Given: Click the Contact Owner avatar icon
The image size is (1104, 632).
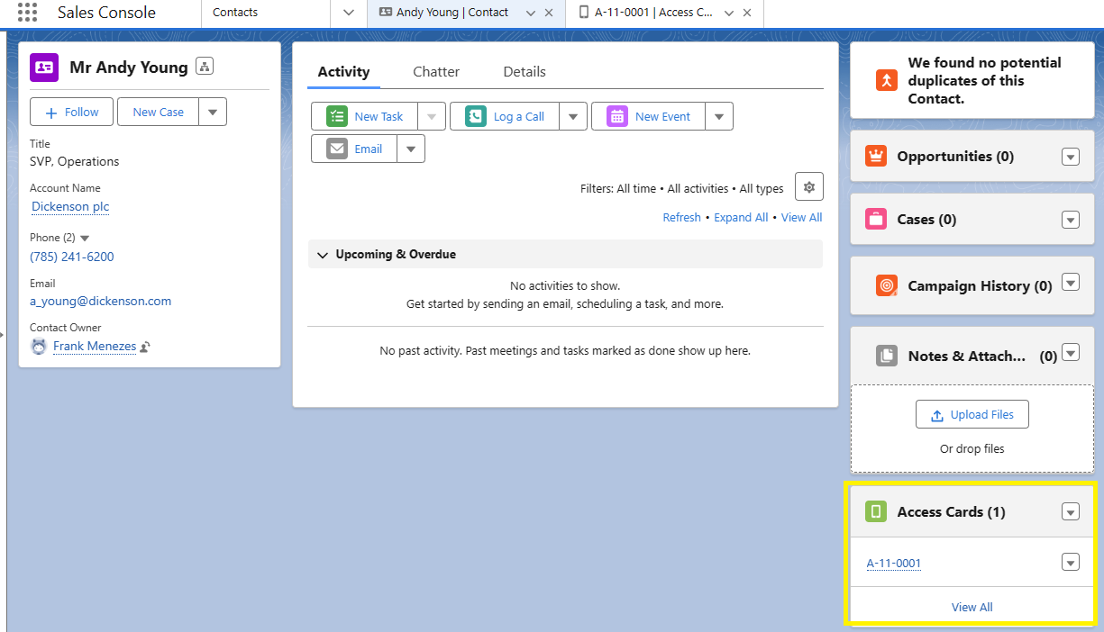Looking at the screenshot, I should tap(39, 347).
